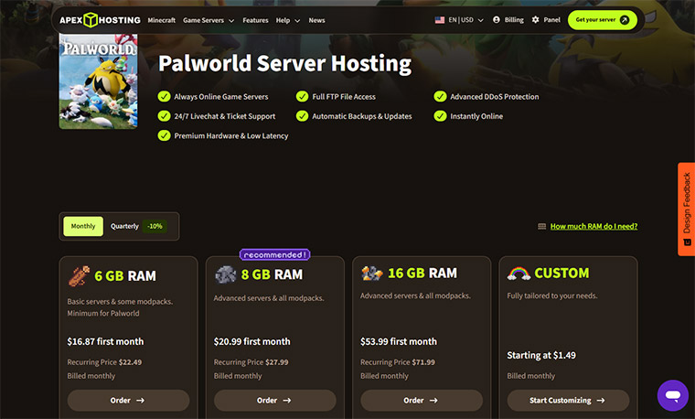This screenshot has height=419, width=695.
Task: Click the 6 GB RAM plan icon
Action: pyautogui.click(x=79, y=275)
